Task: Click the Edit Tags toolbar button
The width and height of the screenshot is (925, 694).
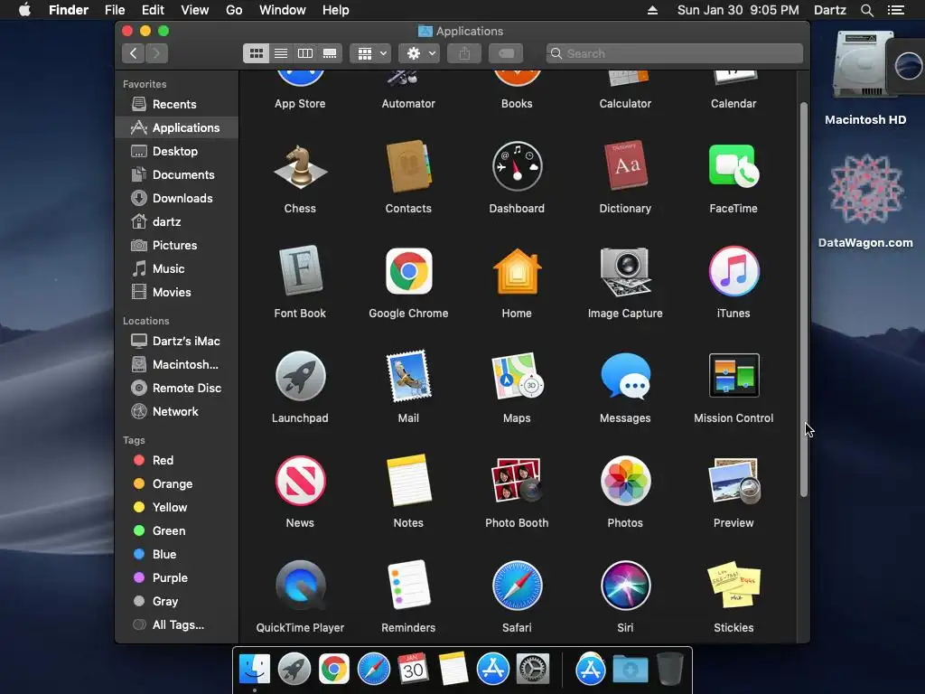Action: pyautogui.click(x=506, y=53)
